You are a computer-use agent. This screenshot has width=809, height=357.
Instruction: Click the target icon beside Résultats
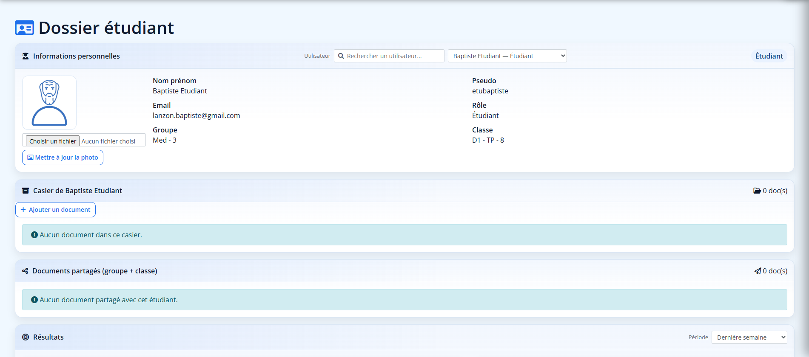(26, 337)
